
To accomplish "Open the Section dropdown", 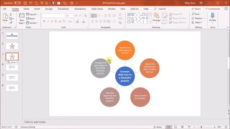I will click(x=32, y=23).
